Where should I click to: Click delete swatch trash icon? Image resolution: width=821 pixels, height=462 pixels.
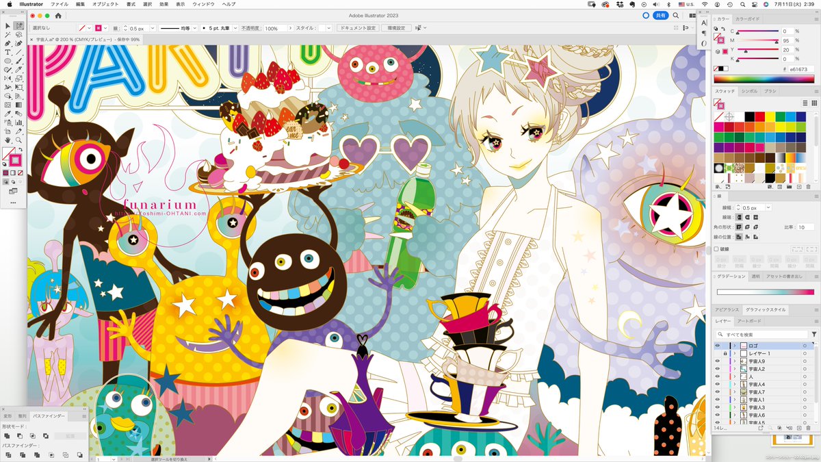pyautogui.click(x=808, y=186)
